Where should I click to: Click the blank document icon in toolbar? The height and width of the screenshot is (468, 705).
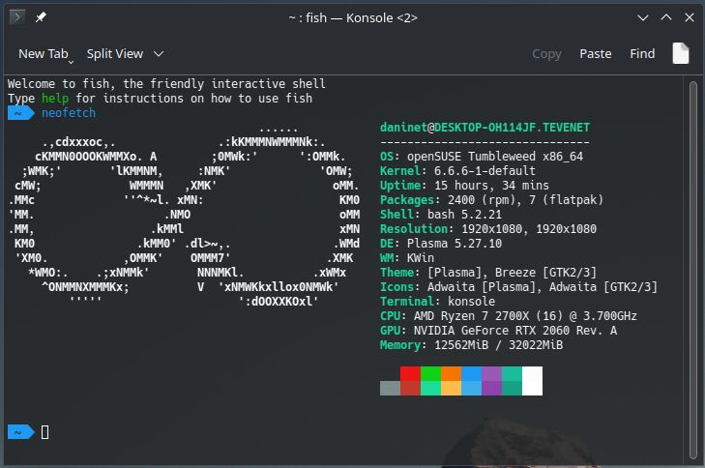coord(681,53)
